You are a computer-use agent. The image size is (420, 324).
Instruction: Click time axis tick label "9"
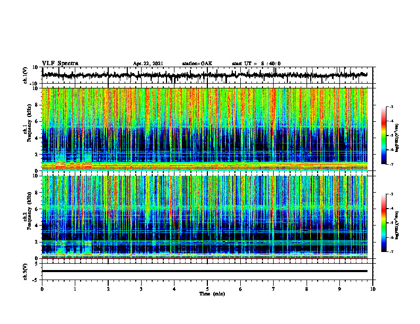pyautogui.click(x=339, y=289)
